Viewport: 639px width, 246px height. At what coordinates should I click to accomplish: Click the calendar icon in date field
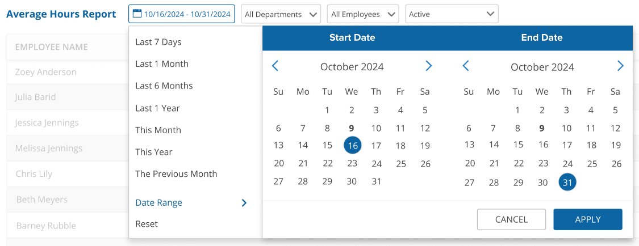point(137,14)
